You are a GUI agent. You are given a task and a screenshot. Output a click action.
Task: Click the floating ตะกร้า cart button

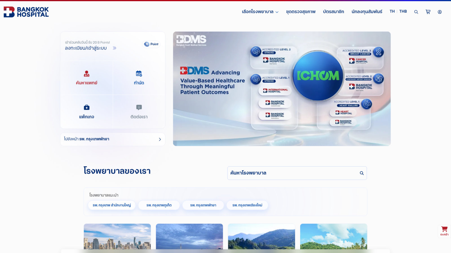click(x=445, y=231)
